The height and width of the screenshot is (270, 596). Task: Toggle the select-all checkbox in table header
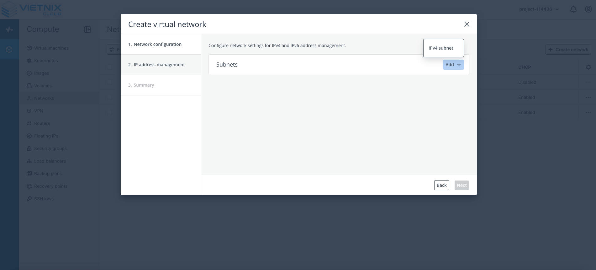coord(109,67)
